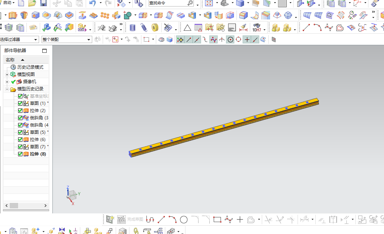
Task: Choose the Hole feature tool
Action: [x=35, y=16]
